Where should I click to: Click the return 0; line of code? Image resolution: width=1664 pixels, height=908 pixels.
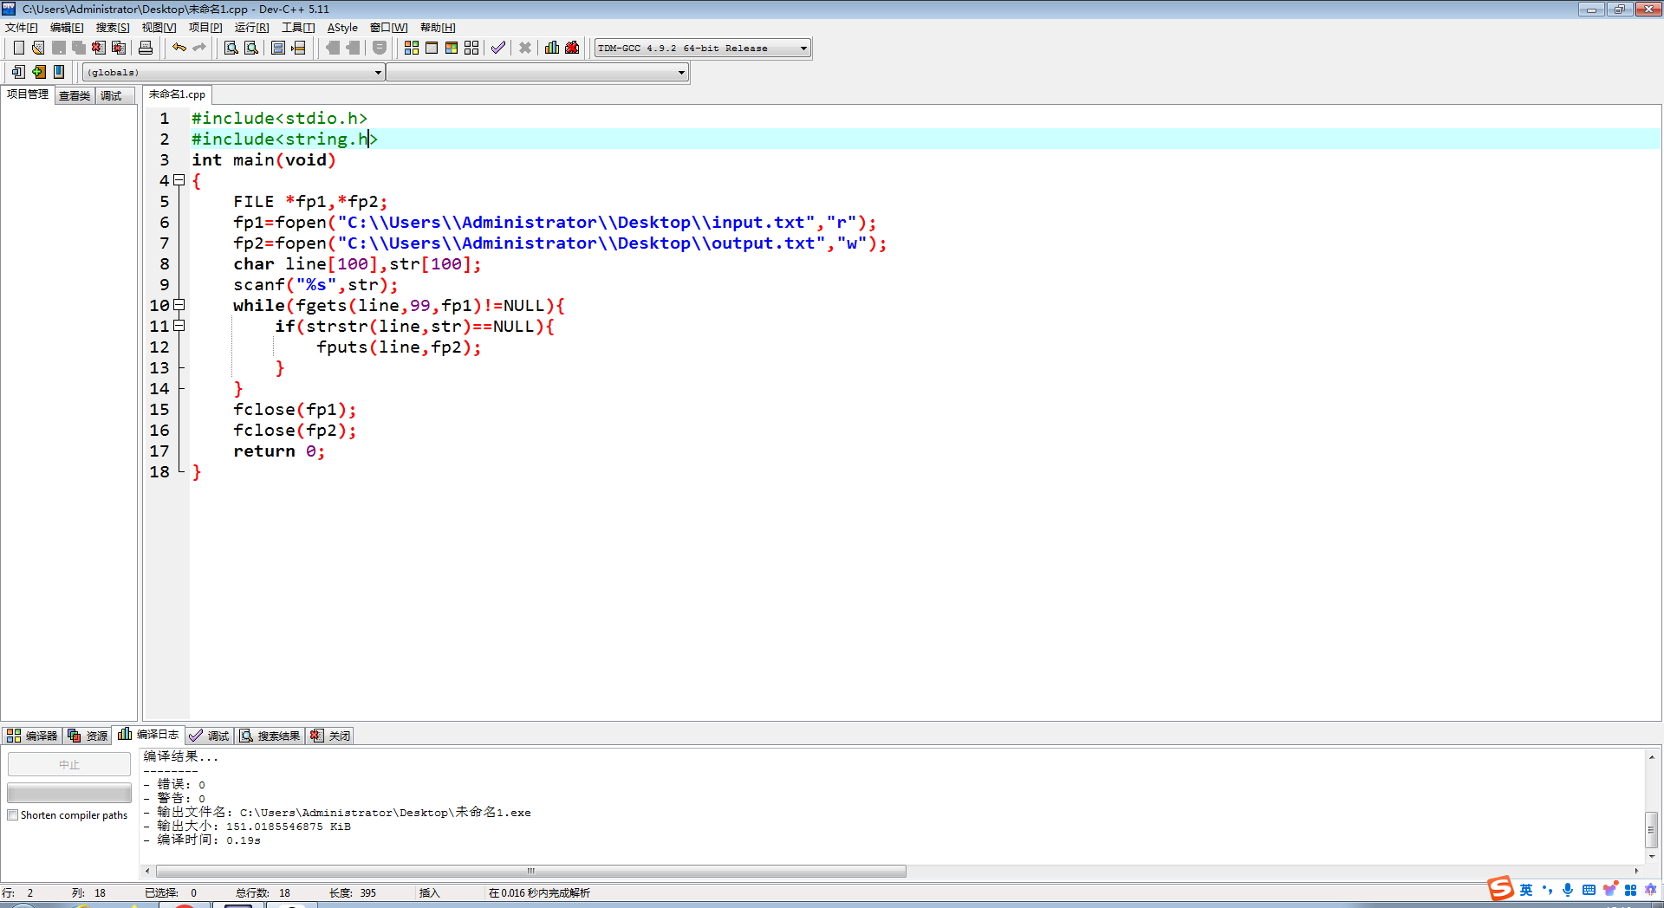279,451
